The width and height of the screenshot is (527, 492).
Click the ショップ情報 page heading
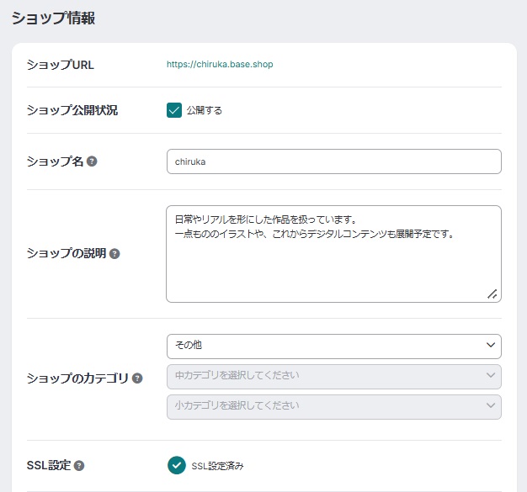pos(52,18)
